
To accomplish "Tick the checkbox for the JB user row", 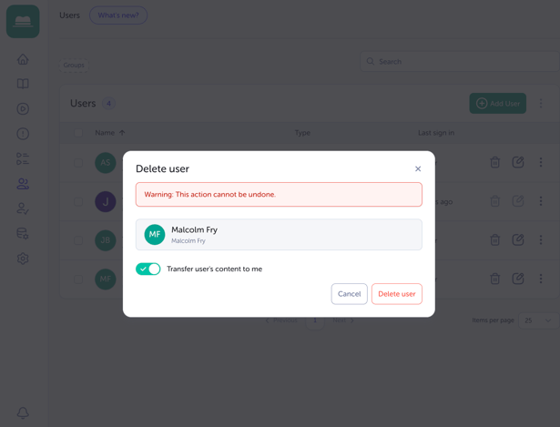I will point(78,240).
